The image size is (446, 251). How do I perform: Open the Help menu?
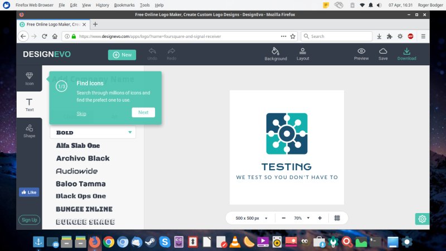point(159,5)
